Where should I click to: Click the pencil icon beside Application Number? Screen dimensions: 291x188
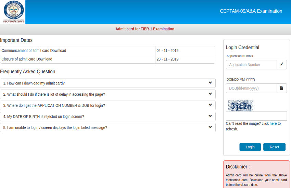point(281,65)
